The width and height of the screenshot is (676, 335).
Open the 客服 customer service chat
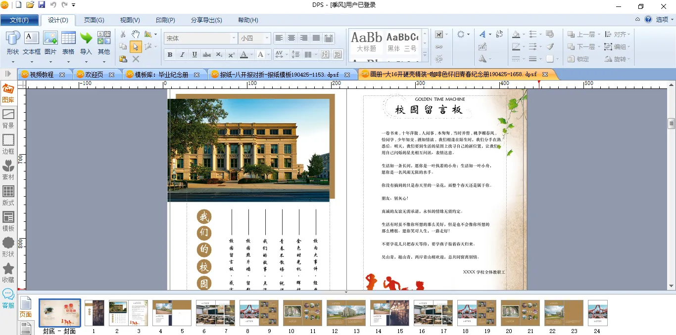click(8, 299)
